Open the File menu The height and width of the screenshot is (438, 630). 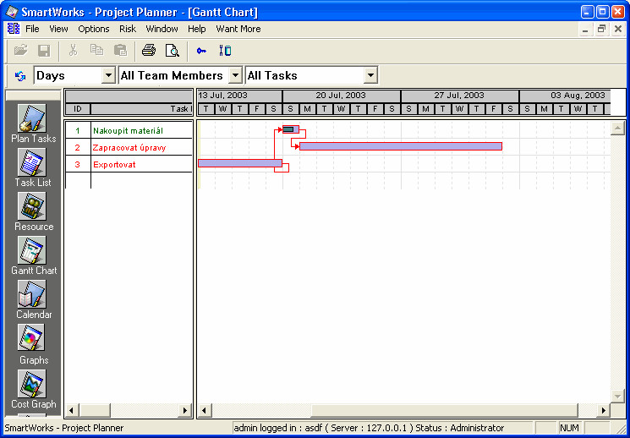[32, 29]
